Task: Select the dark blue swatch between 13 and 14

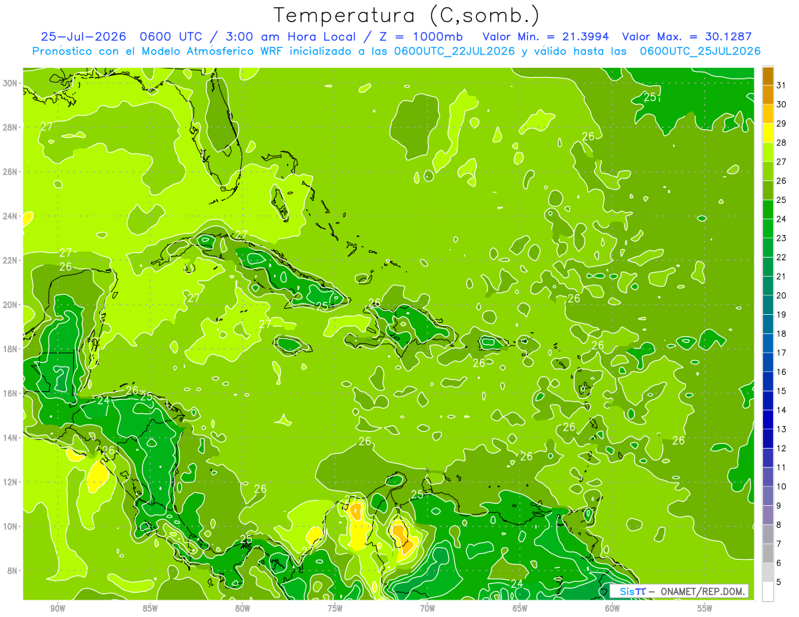Action: pos(768,419)
